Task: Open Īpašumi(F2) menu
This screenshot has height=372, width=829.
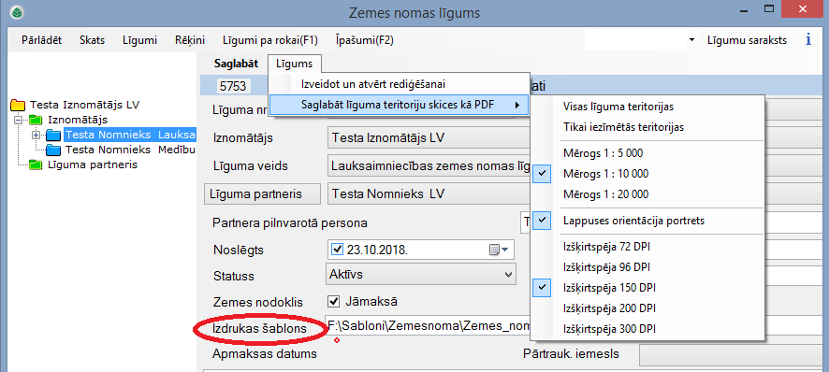Action: pyautogui.click(x=364, y=40)
